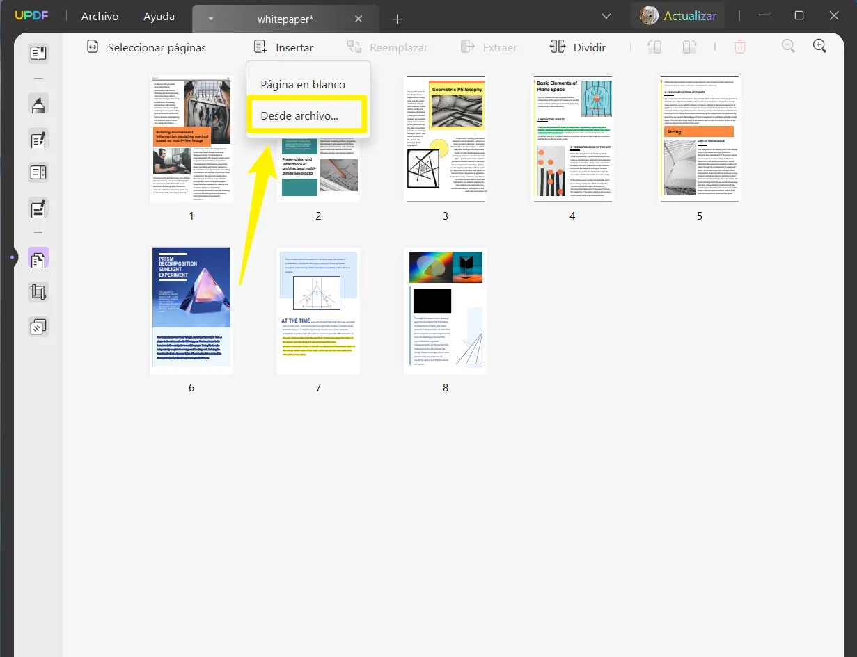Image resolution: width=857 pixels, height=657 pixels.
Task: Click the Dividir button label
Action: coord(589,47)
